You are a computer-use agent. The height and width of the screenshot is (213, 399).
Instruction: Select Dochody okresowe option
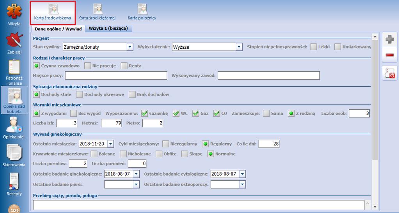[80, 94]
